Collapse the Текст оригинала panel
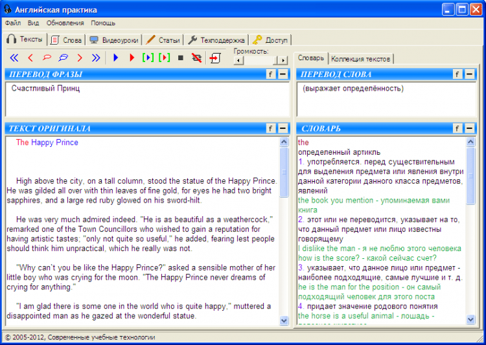This screenshot has height=345, width=486. tap(283, 129)
